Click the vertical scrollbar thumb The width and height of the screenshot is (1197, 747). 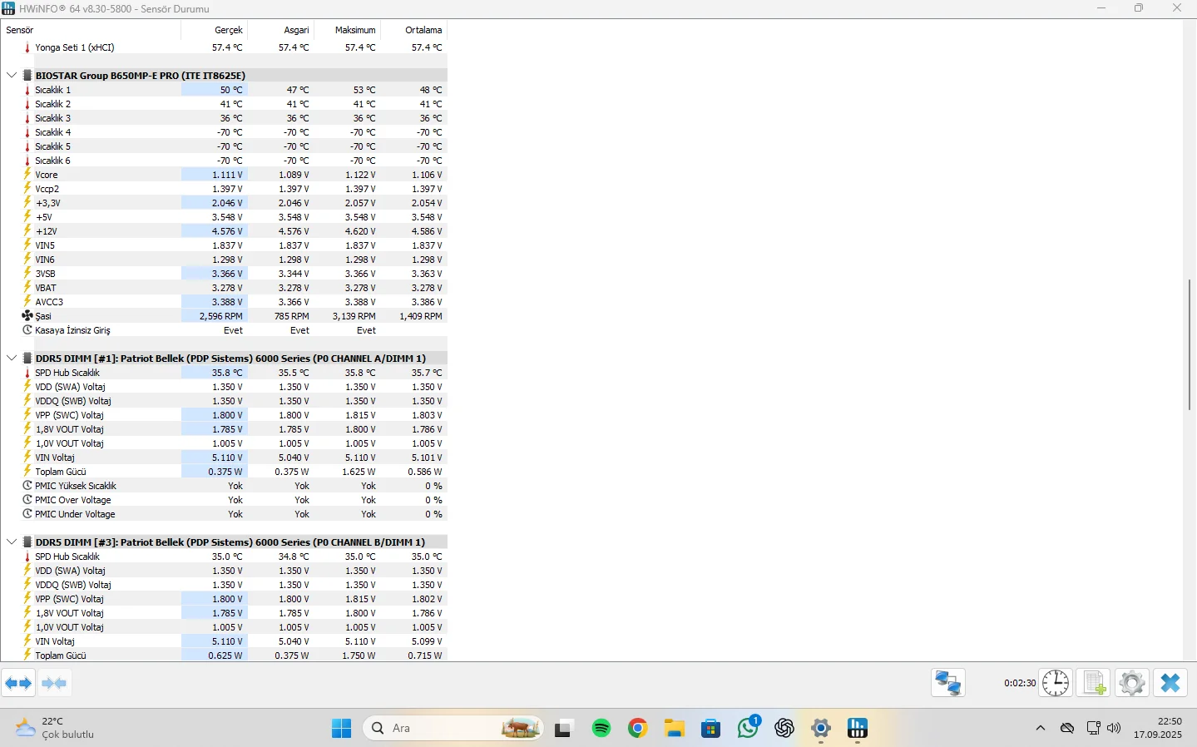point(1190,344)
